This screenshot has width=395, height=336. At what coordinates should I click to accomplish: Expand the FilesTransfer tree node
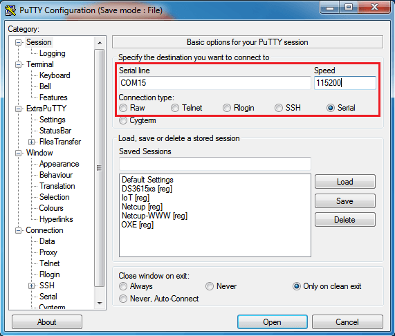(31, 142)
